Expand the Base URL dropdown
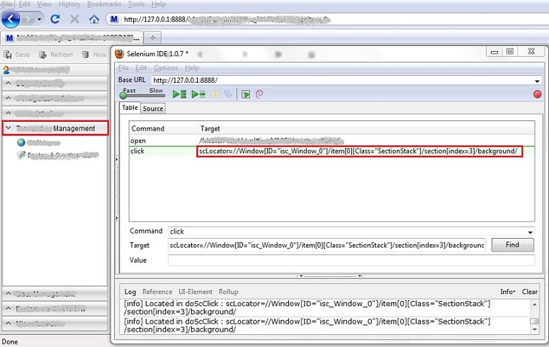549x347 pixels. (537, 80)
